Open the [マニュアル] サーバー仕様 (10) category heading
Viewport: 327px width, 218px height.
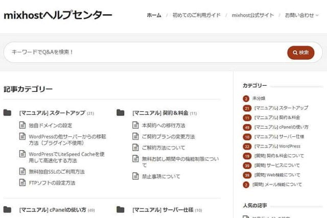(167, 210)
